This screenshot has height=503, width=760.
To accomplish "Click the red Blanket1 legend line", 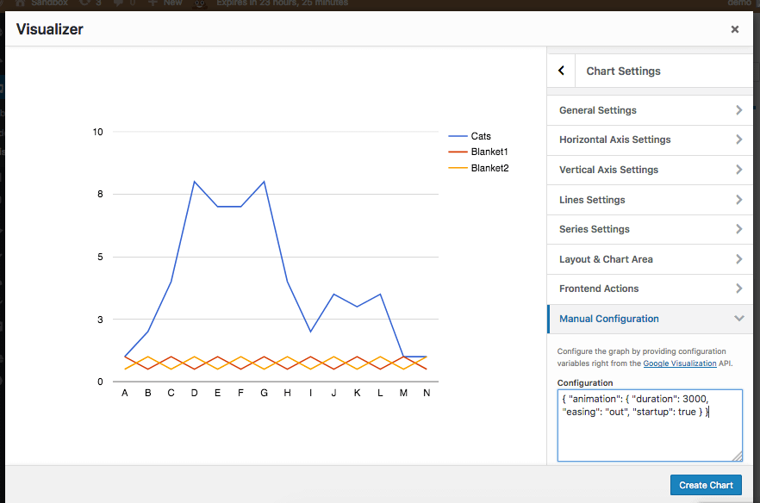I will [458, 152].
